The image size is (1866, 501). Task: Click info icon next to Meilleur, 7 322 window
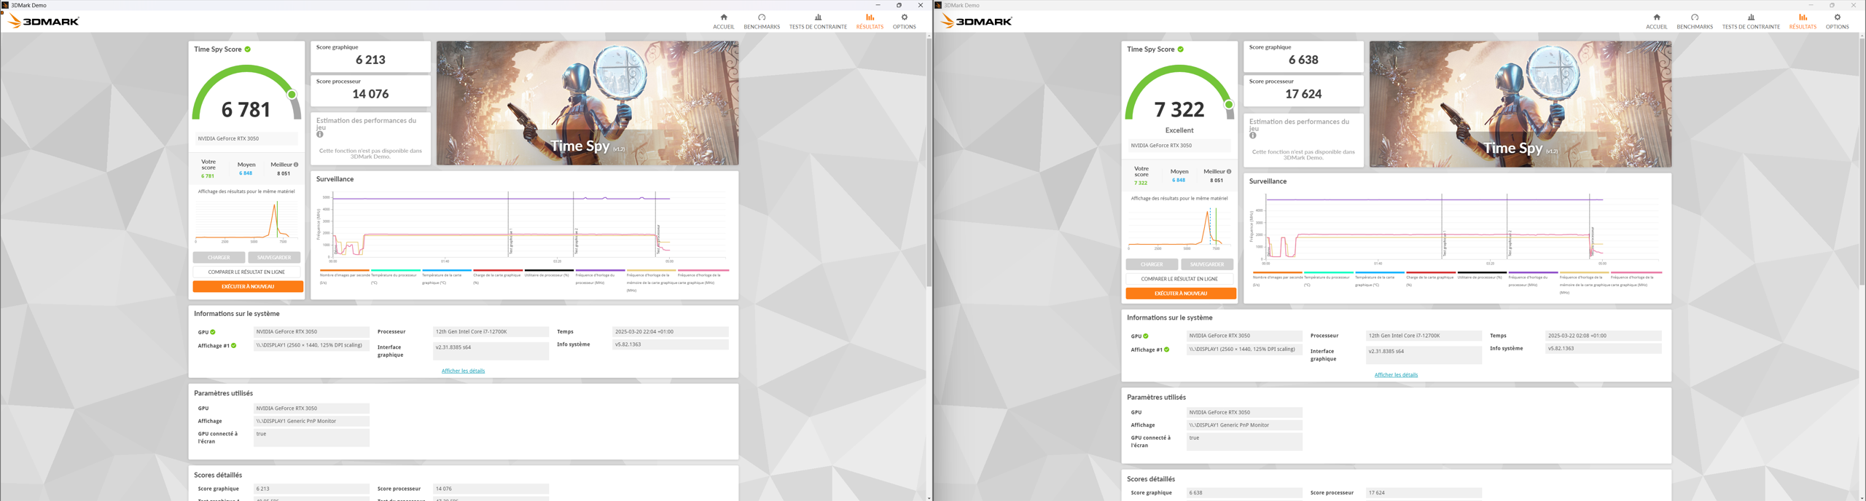[1229, 172]
